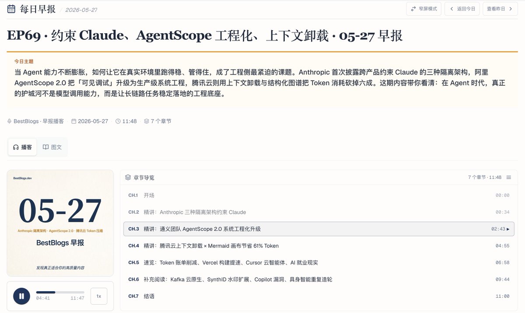Click the 每日早报 page title
The height and width of the screenshot is (313, 525).
(x=38, y=9)
